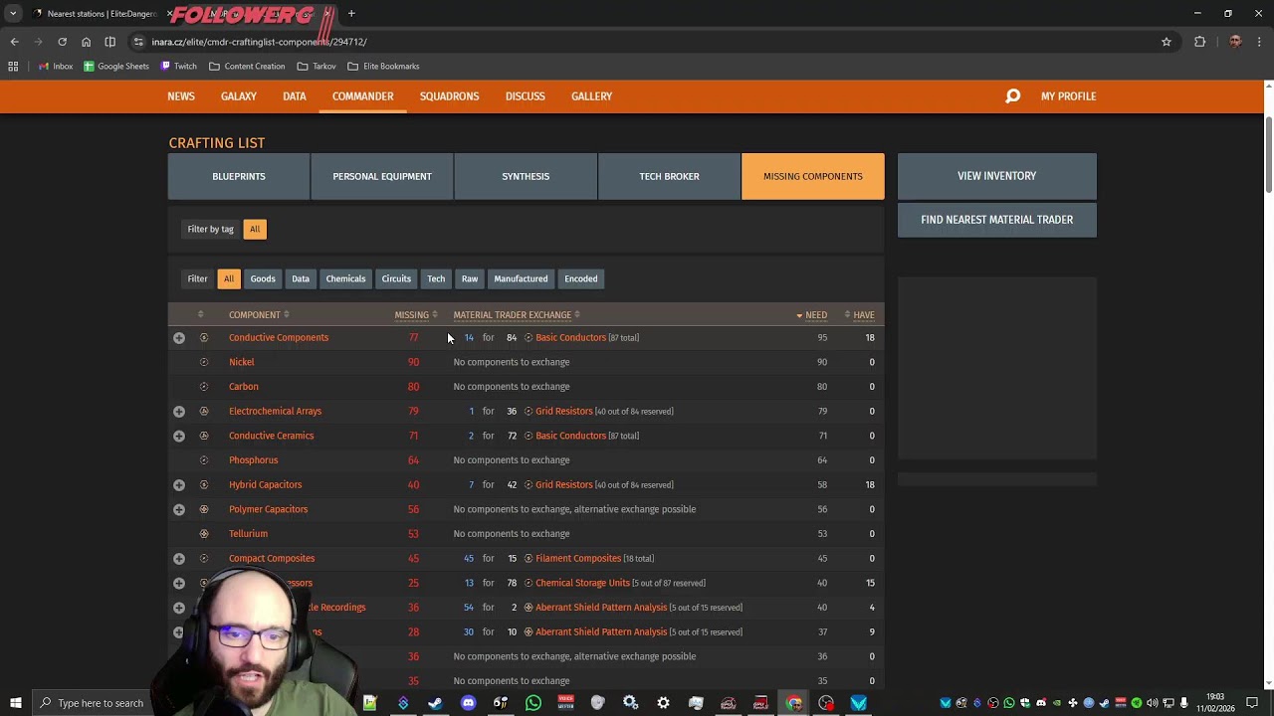Sort the table by Missing column
This screenshot has height=716, width=1274.
click(415, 315)
